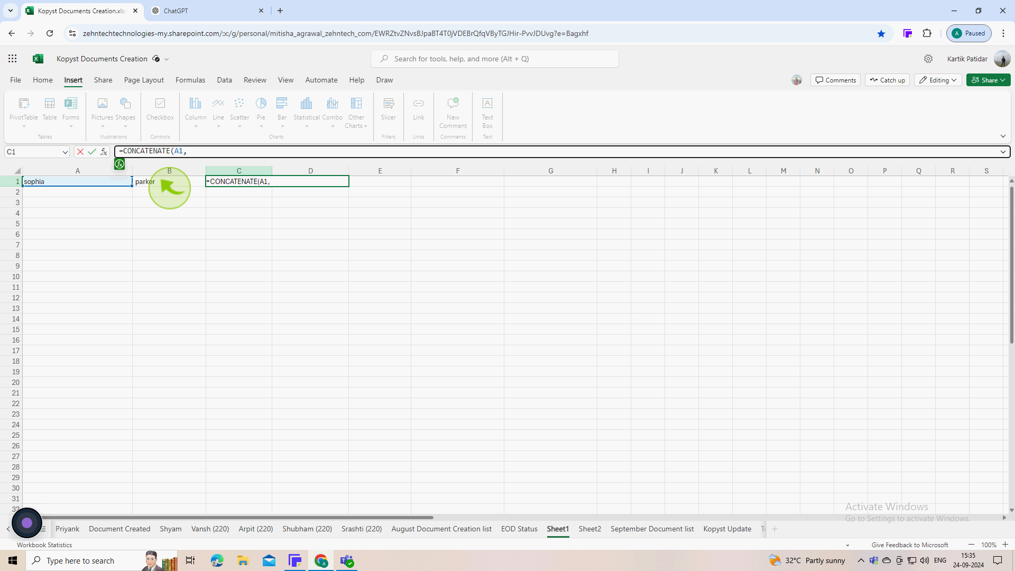Viewport: 1015px width, 571px height.
Task: Select column D header
Action: [x=310, y=171]
